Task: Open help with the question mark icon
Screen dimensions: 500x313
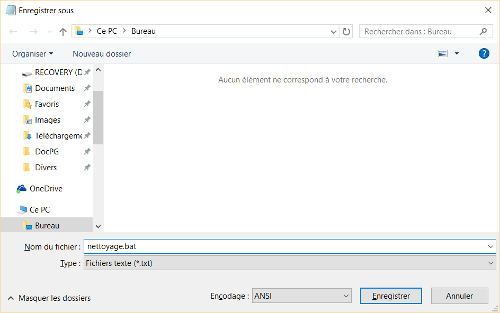Action: click(484, 53)
